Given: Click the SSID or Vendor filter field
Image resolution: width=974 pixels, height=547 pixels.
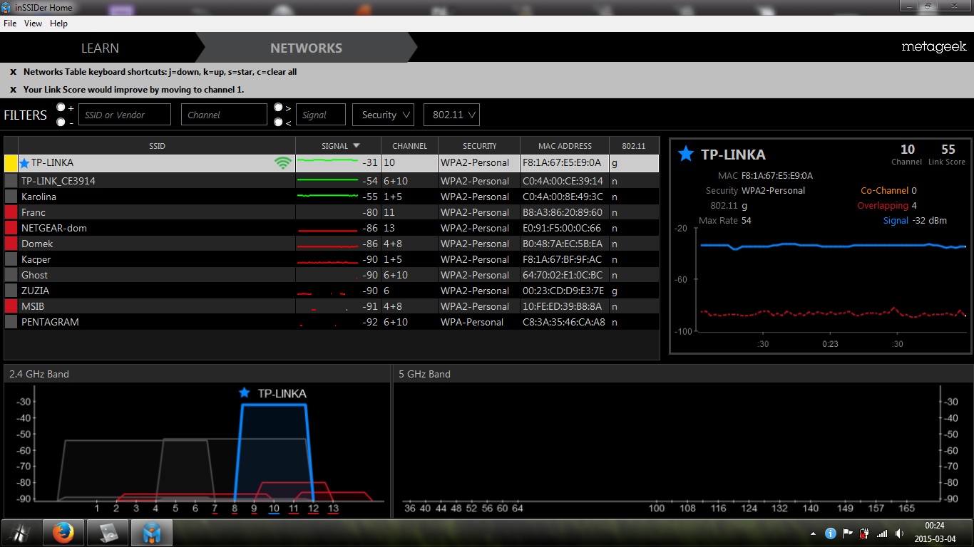Looking at the screenshot, I should tap(124, 115).
